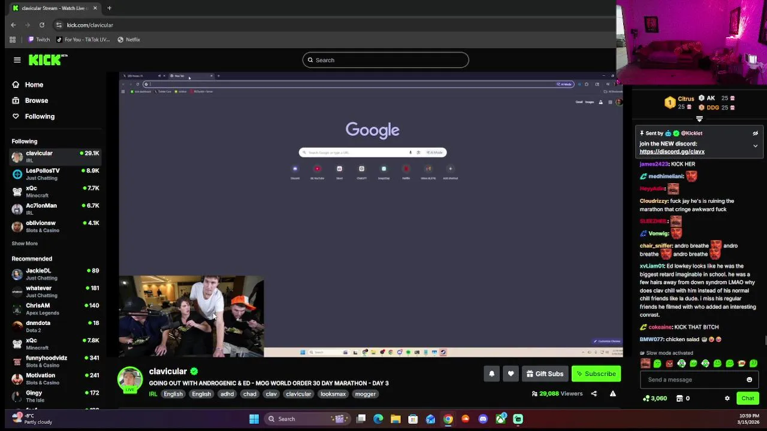This screenshot has width=767, height=431.
Task: Click the looksmax tag
Action: (x=333, y=394)
